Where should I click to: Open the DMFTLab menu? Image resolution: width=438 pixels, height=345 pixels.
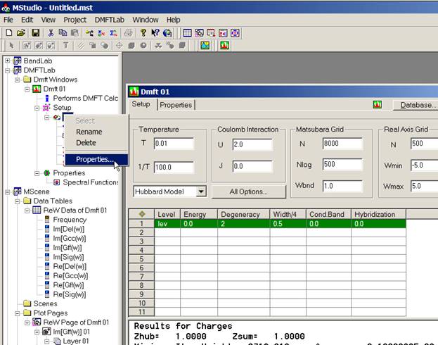click(109, 20)
